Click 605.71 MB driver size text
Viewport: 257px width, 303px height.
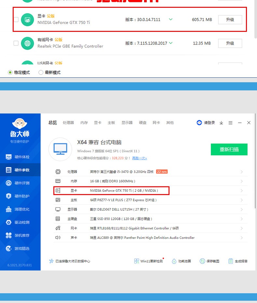[x=202, y=20]
